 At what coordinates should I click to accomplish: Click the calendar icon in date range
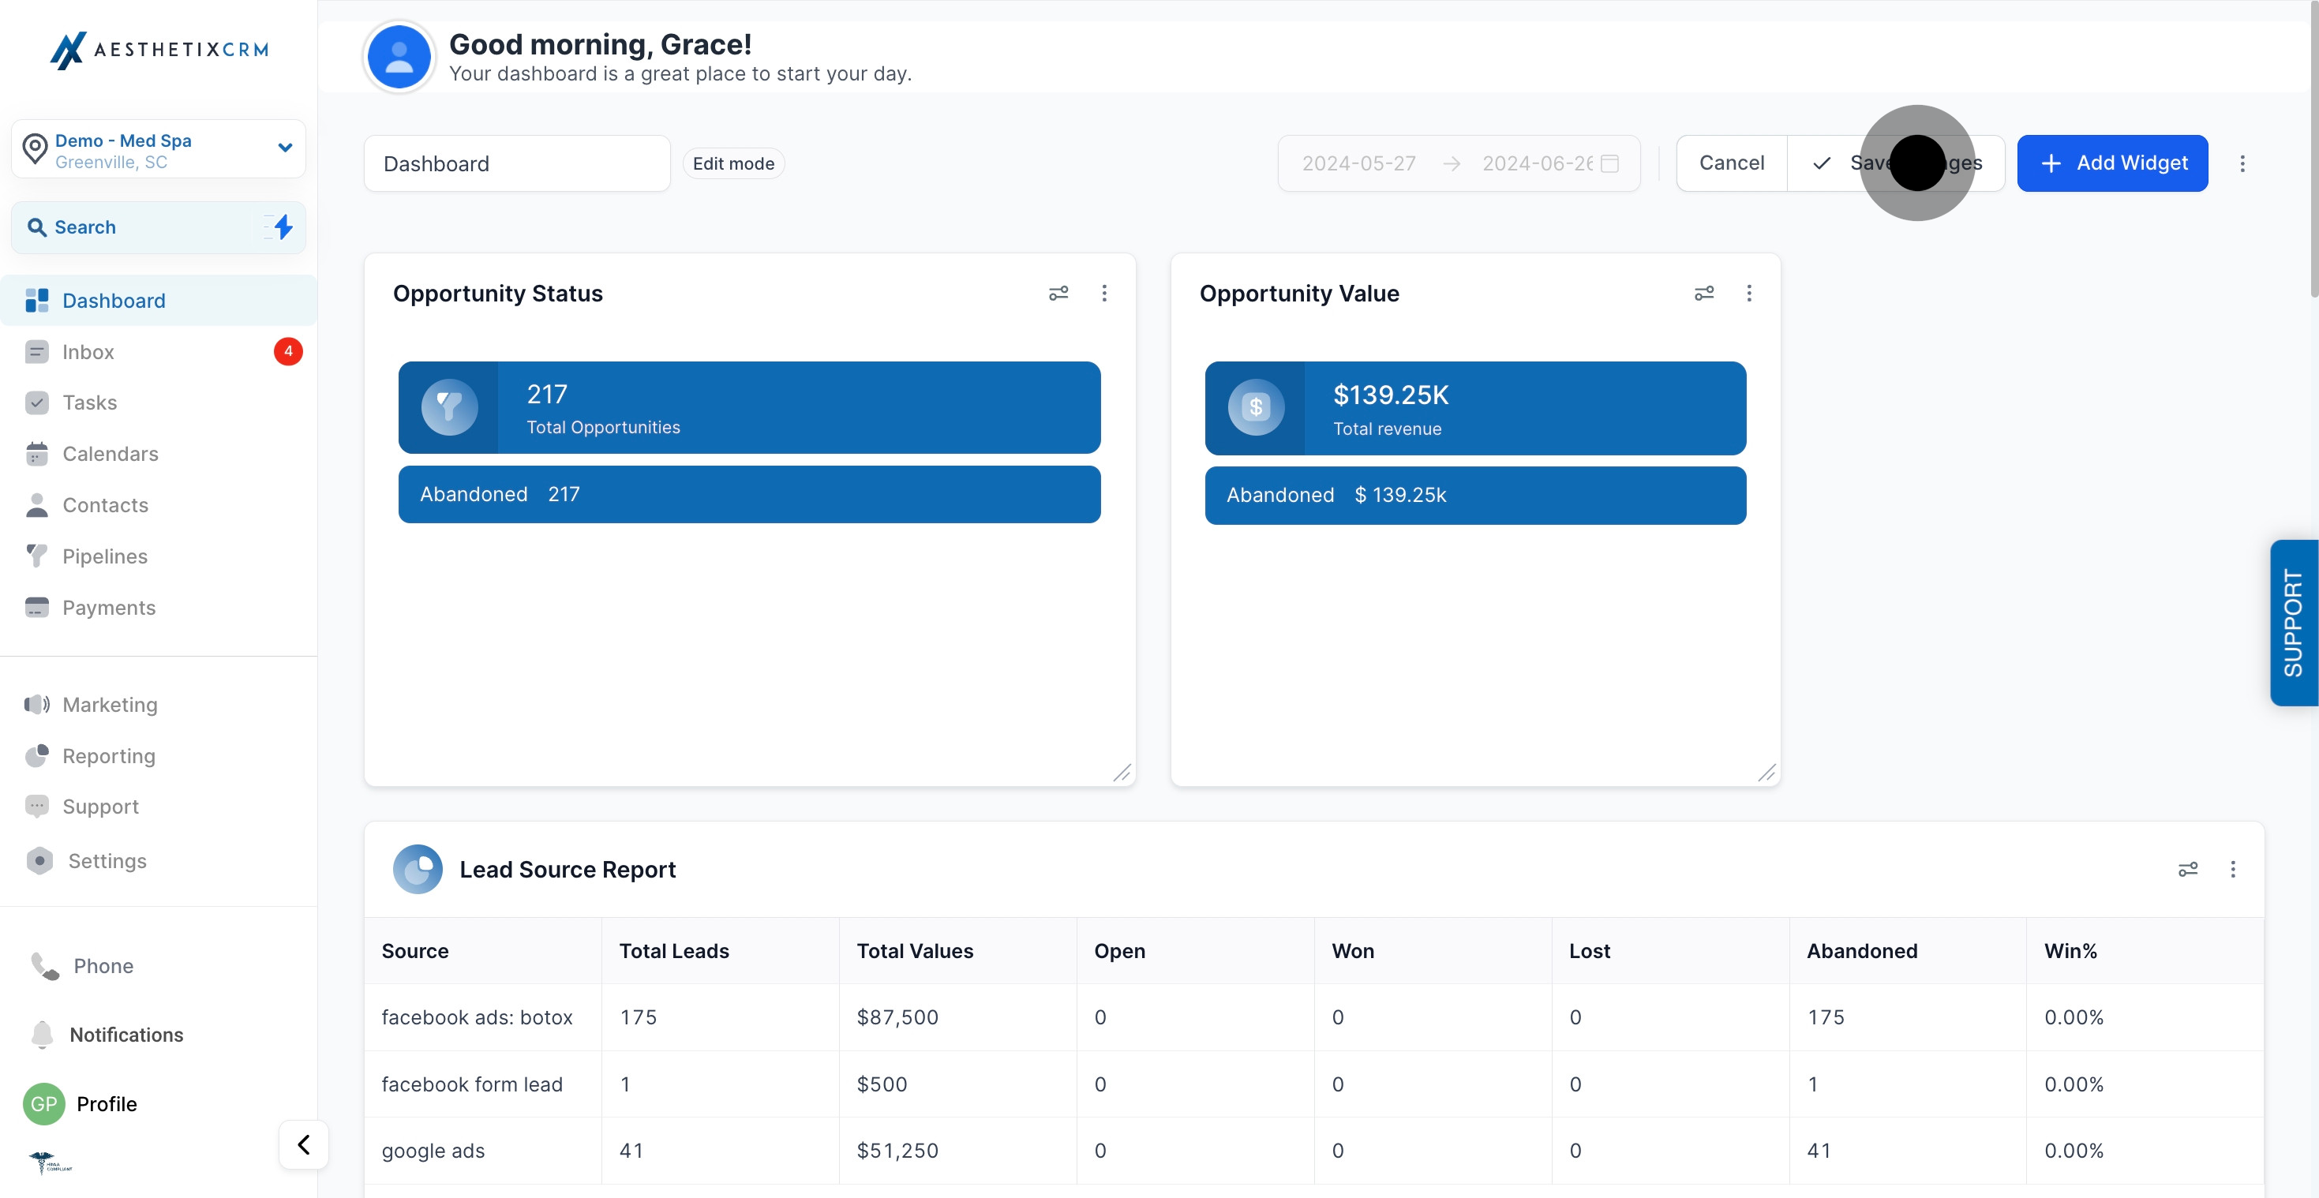click(1610, 164)
